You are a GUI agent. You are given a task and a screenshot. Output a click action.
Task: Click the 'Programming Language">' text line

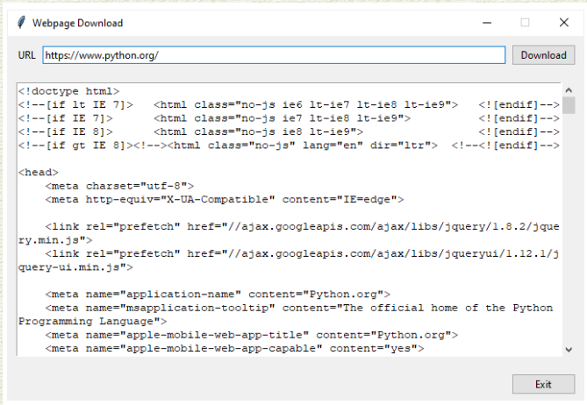[x=93, y=321]
